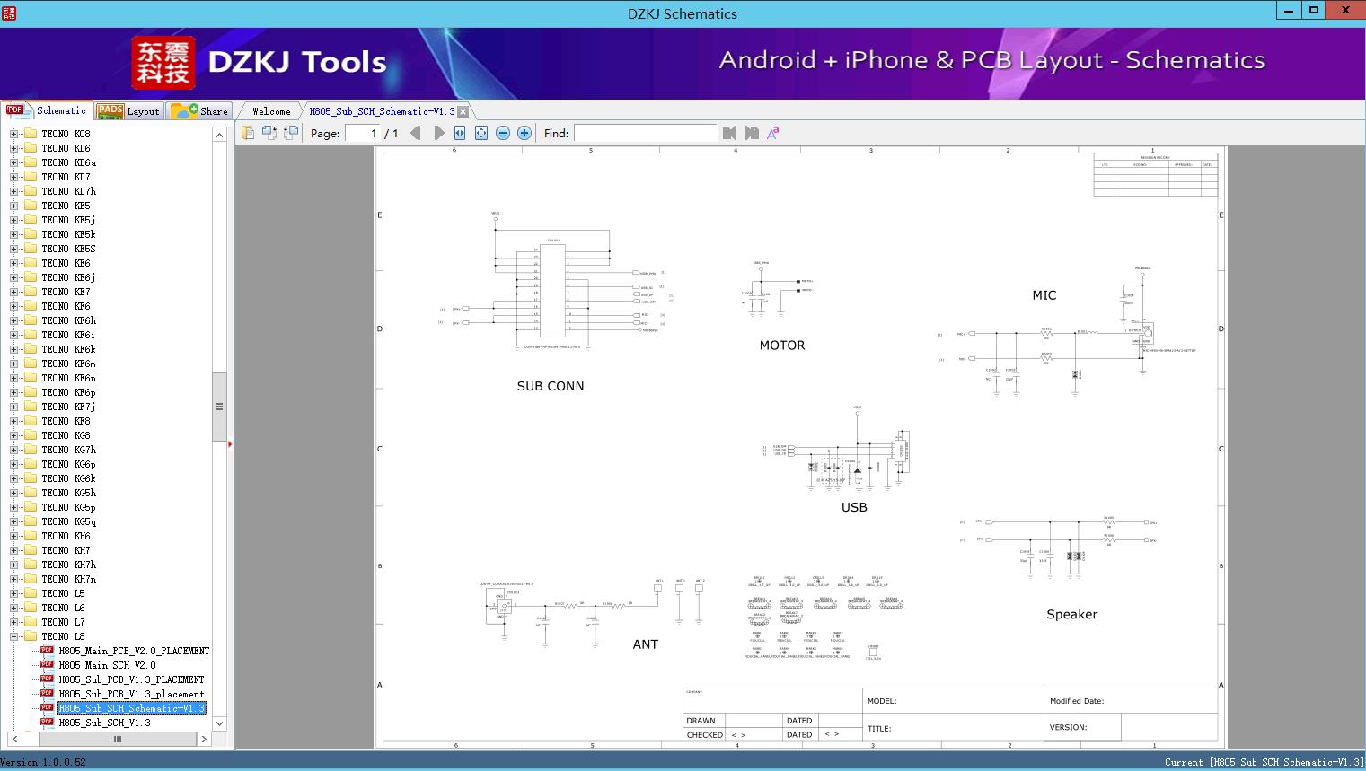Open H805_Main_SCH_V2.0 file
This screenshot has height=771, width=1366.
click(x=107, y=665)
